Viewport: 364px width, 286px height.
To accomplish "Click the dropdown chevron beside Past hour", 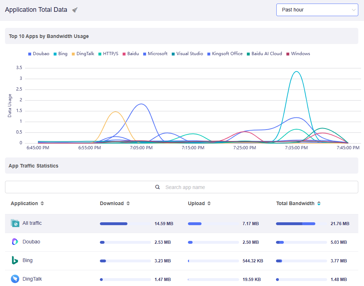I will [x=354, y=10].
